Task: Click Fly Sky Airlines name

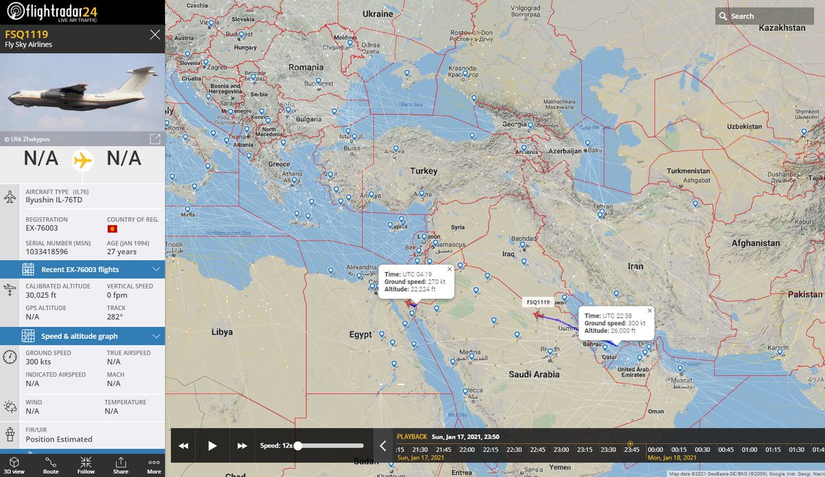Action: pyautogui.click(x=28, y=45)
